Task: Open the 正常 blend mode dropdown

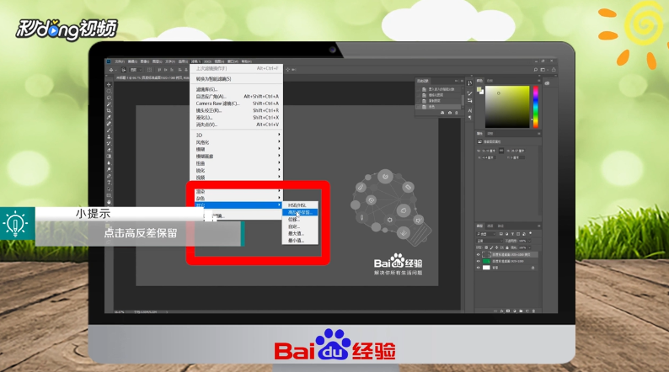Action: [490, 241]
